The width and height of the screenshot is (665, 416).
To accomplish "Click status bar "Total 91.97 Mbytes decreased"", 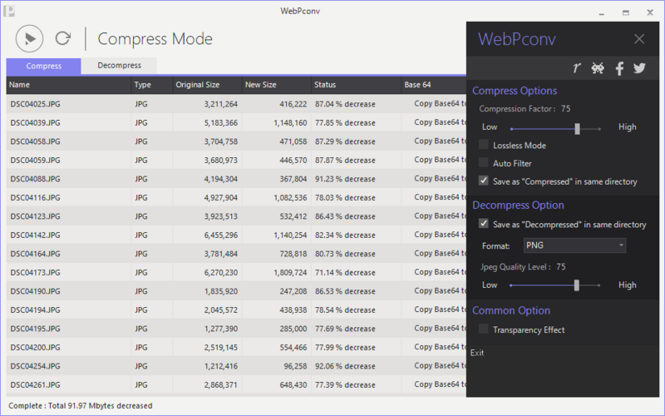I will coord(100,406).
